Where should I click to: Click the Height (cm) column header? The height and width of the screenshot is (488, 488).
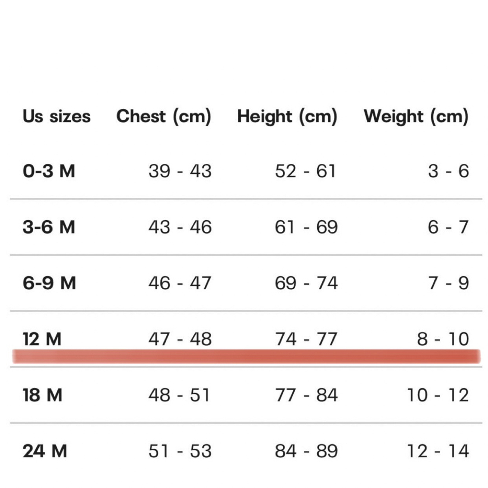287,117
